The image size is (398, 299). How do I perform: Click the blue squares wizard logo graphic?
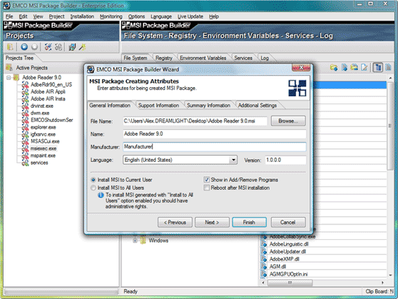pyautogui.click(x=297, y=88)
